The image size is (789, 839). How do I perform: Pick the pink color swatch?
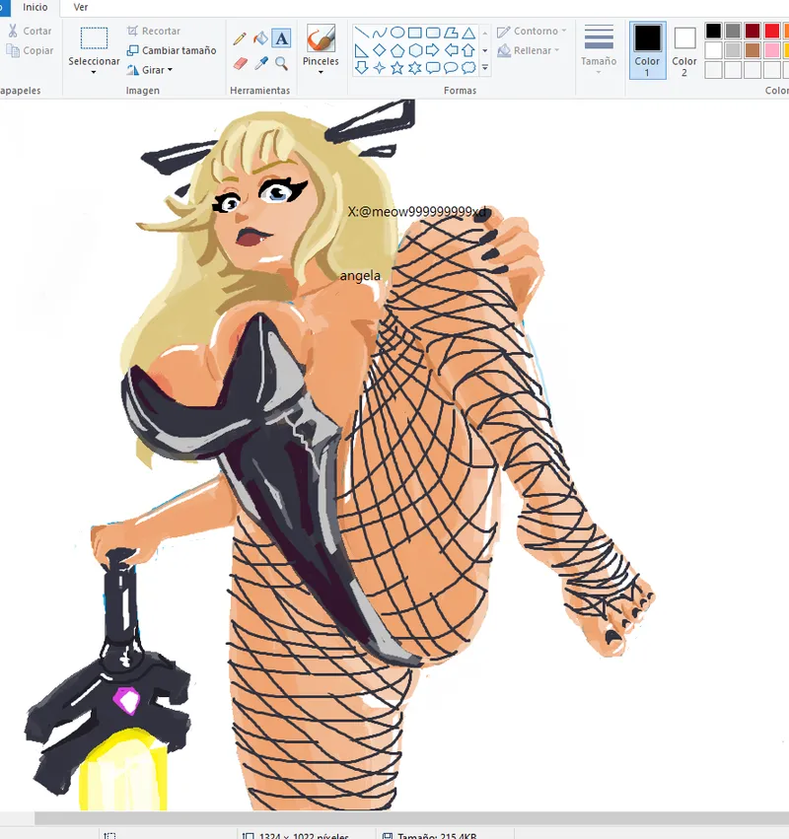[772, 50]
